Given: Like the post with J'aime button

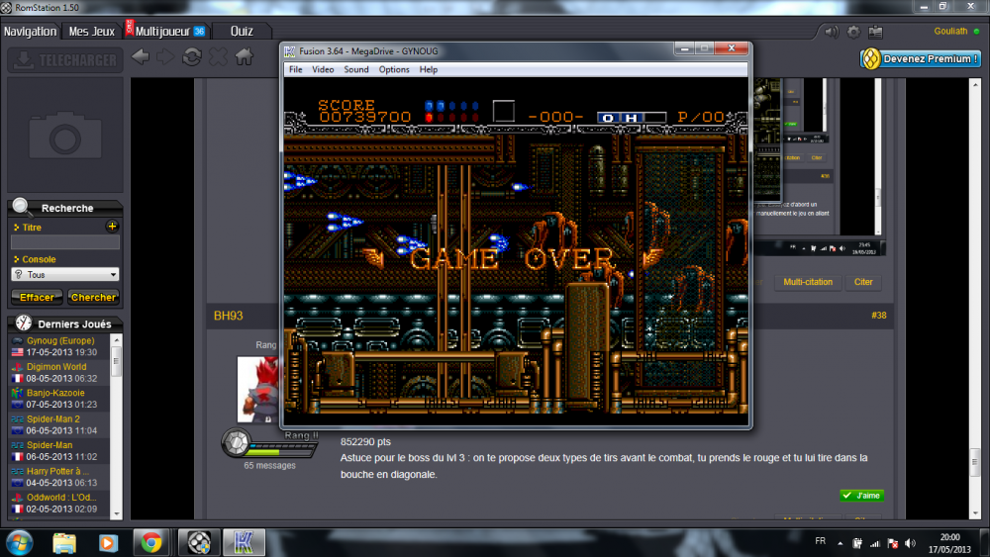Looking at the screenshot, I should pos(861,496).
